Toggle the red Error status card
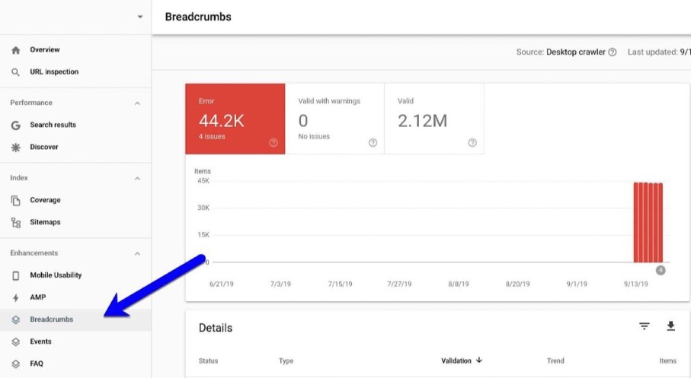This screenshot has width=691, height=378. (235, 119)
